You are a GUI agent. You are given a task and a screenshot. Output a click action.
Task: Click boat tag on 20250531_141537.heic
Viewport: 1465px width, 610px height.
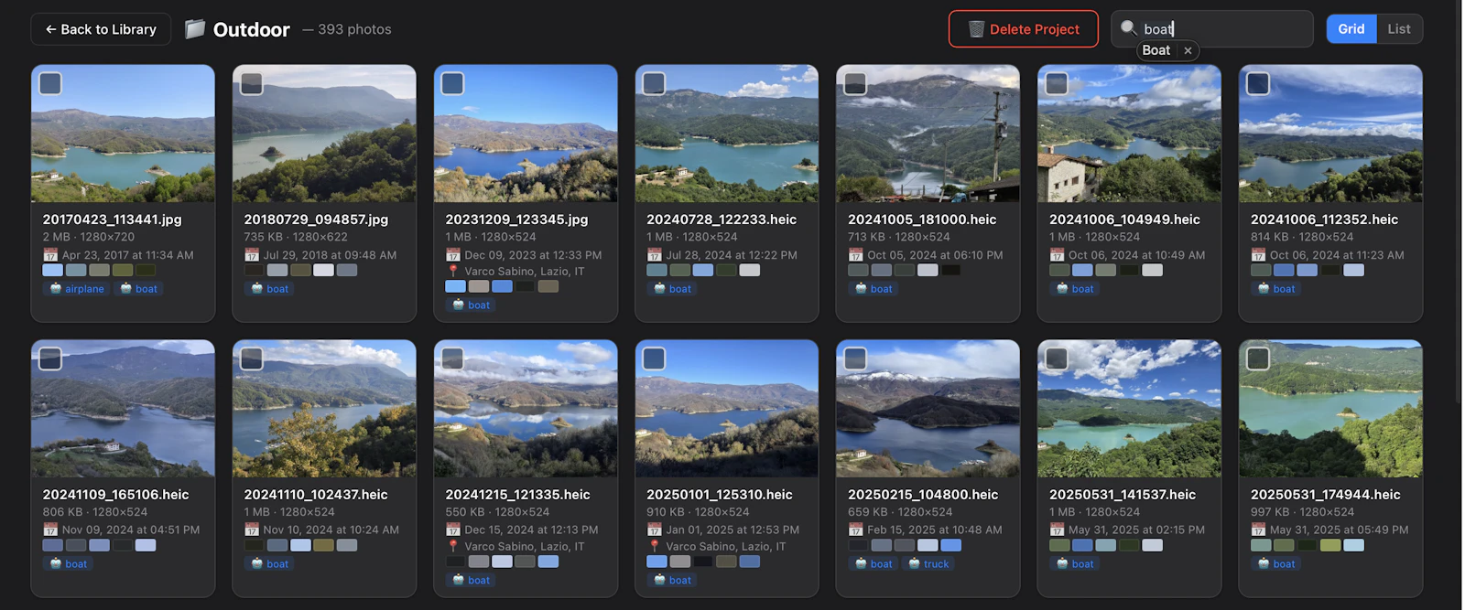(x=1075, y=564)
